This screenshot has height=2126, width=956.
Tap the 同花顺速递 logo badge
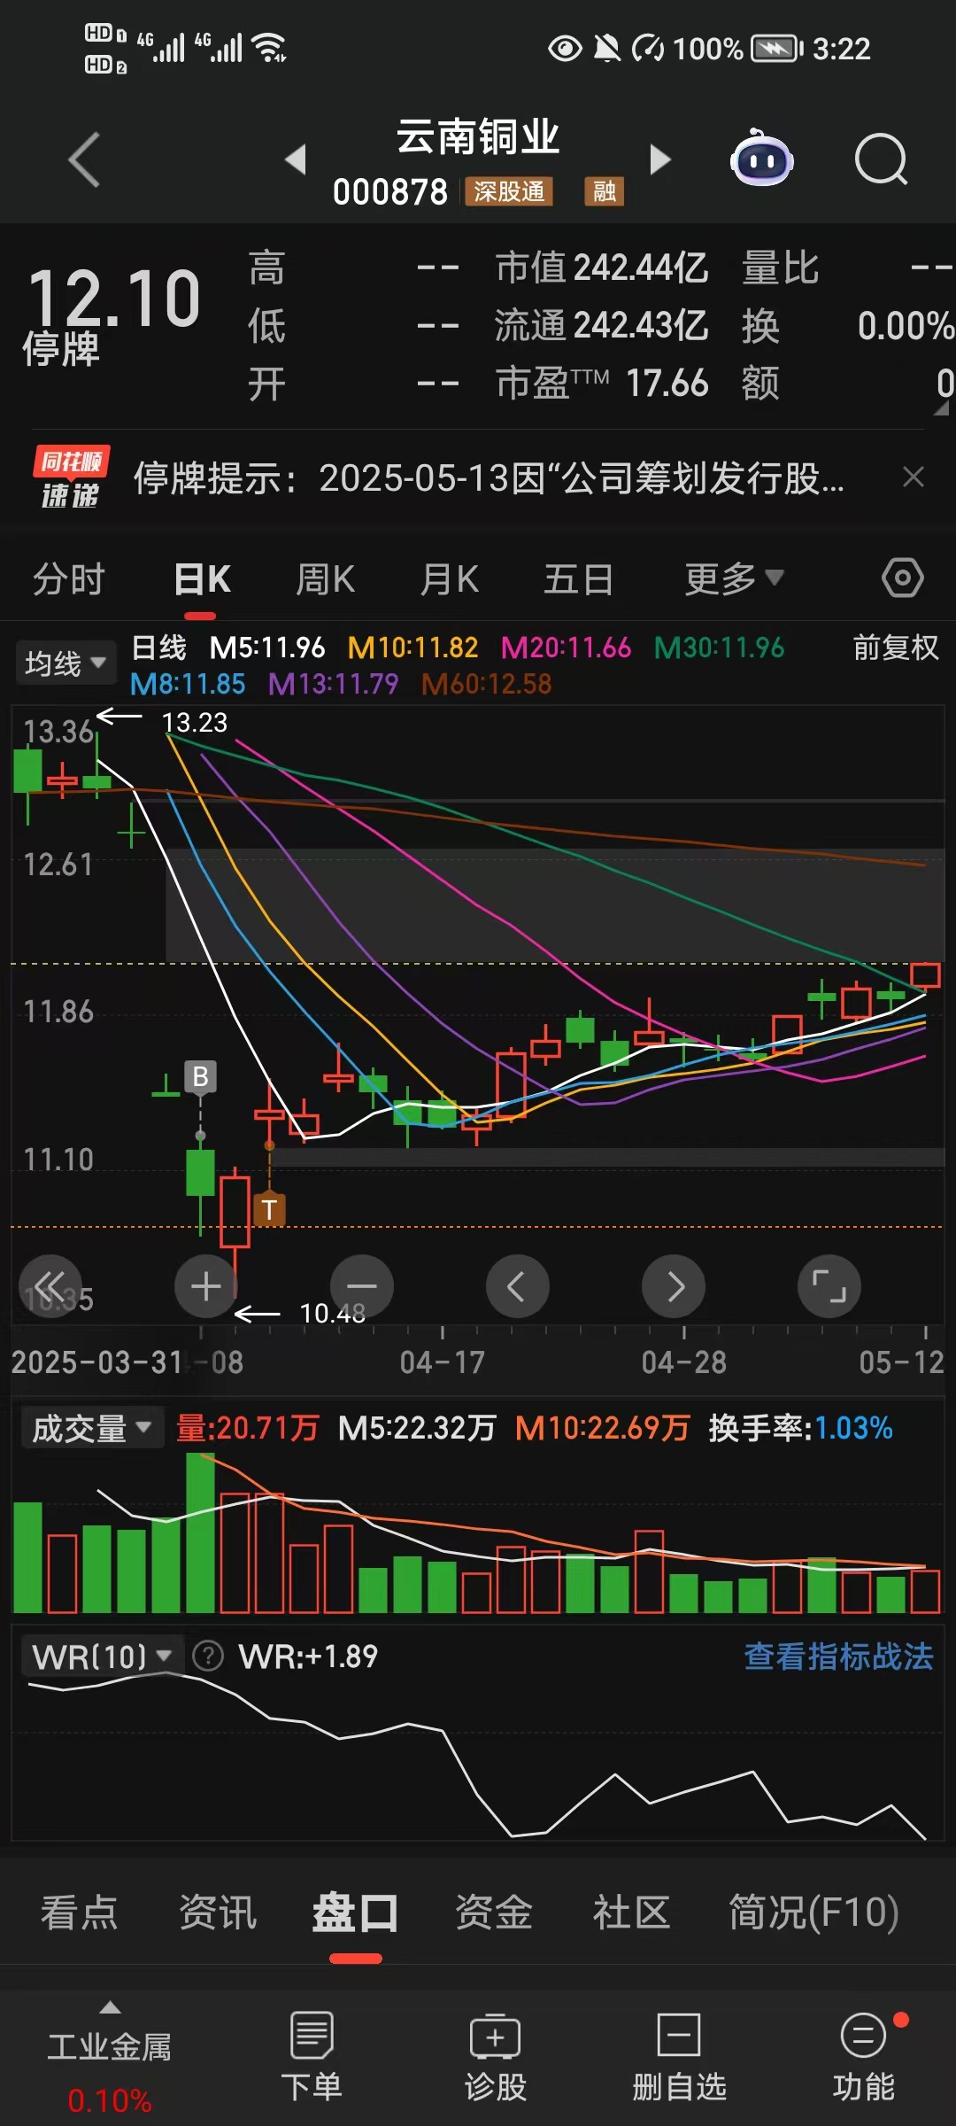[x=71, y=477]
